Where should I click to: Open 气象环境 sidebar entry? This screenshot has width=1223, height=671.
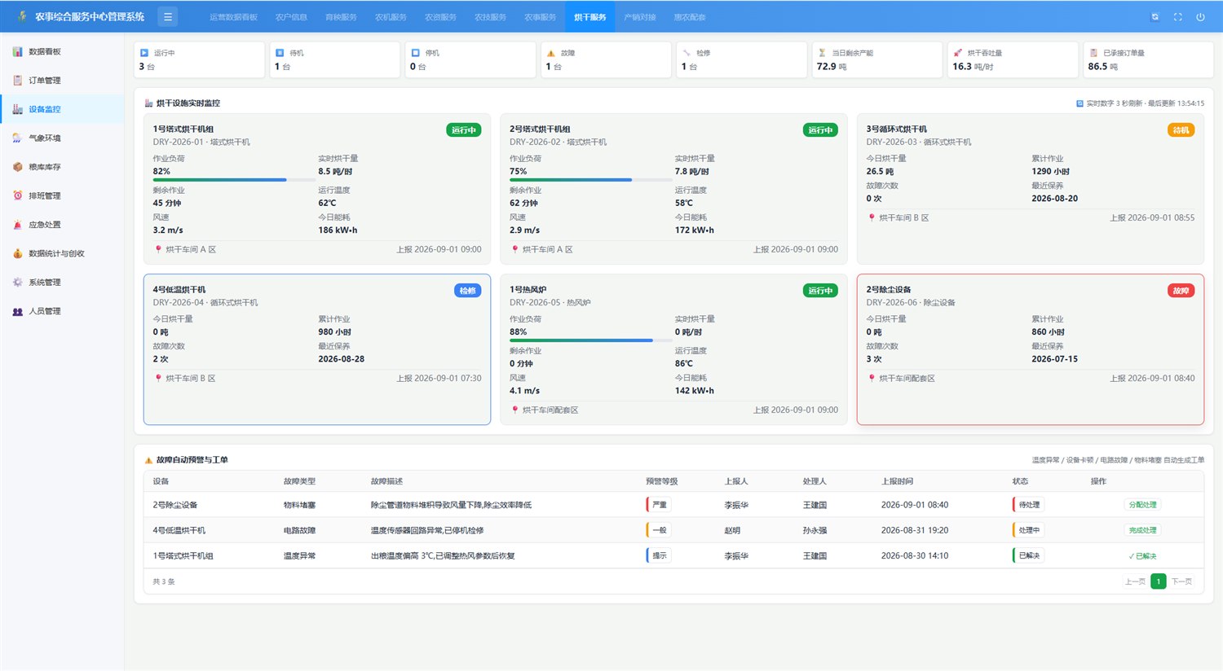click(62, 138)
